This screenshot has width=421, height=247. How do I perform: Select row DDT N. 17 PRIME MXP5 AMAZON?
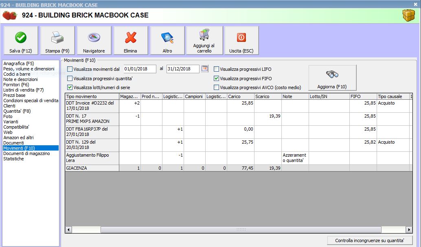92,119
